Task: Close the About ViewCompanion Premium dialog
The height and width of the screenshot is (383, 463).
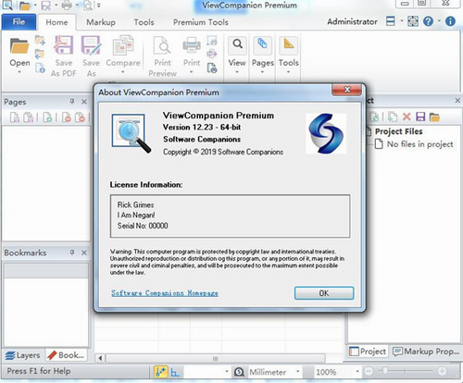Action: [x=347, y=90]
